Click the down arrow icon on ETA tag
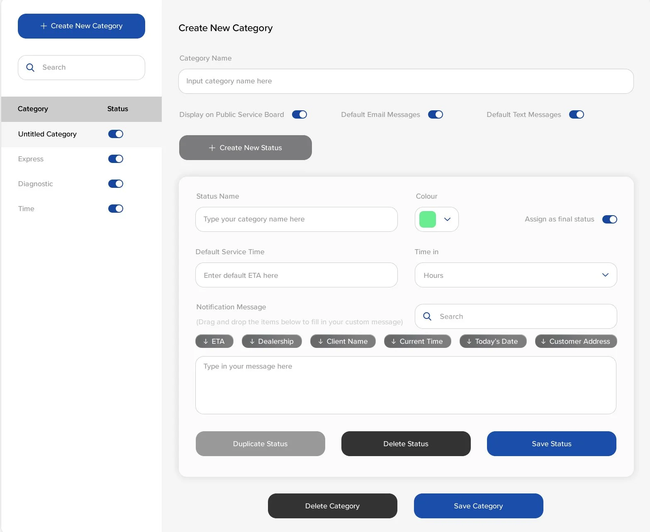This screenshot has height=532, width=650. tap(206, 341)
